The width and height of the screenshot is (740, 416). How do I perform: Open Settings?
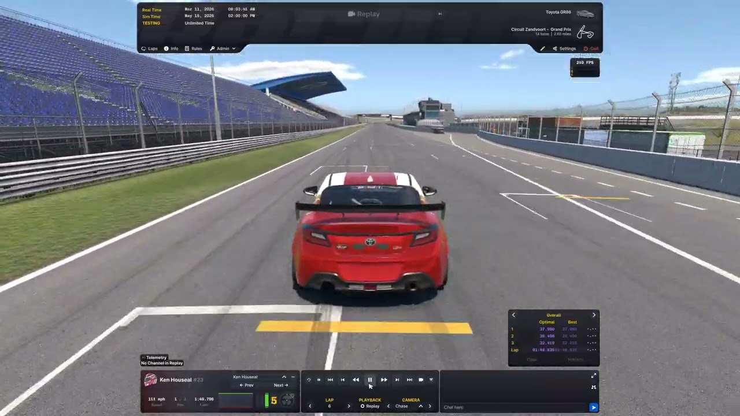click(x=564, y=49)
